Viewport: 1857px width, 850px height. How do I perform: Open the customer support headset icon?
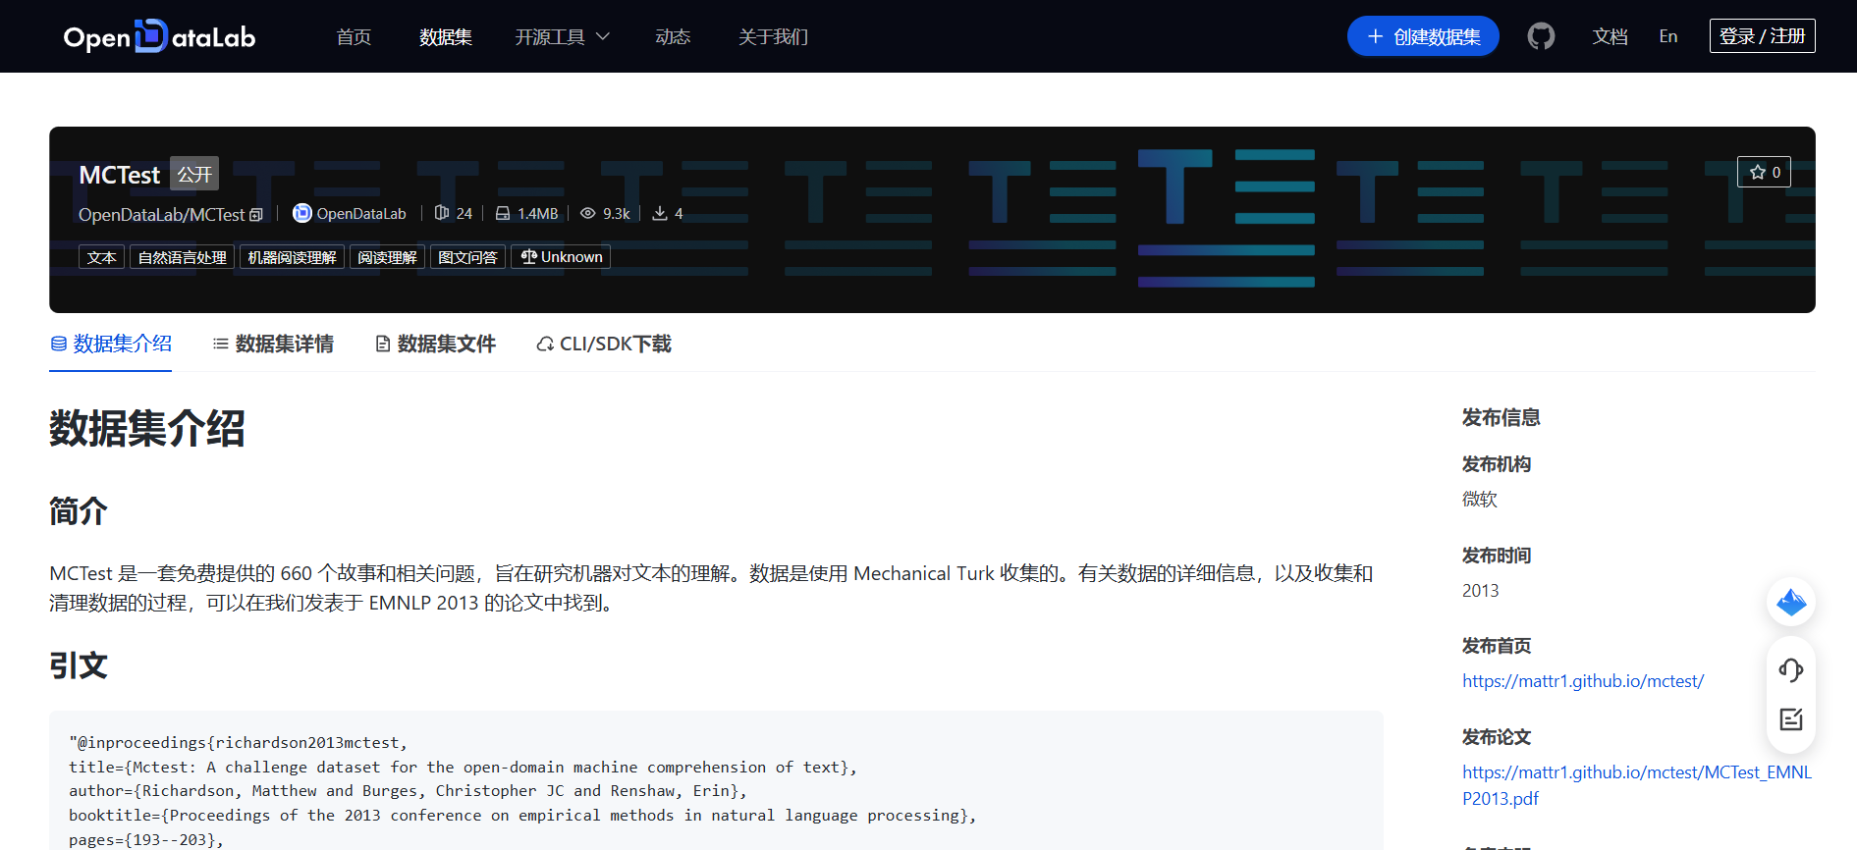(x=1791, y=669)
